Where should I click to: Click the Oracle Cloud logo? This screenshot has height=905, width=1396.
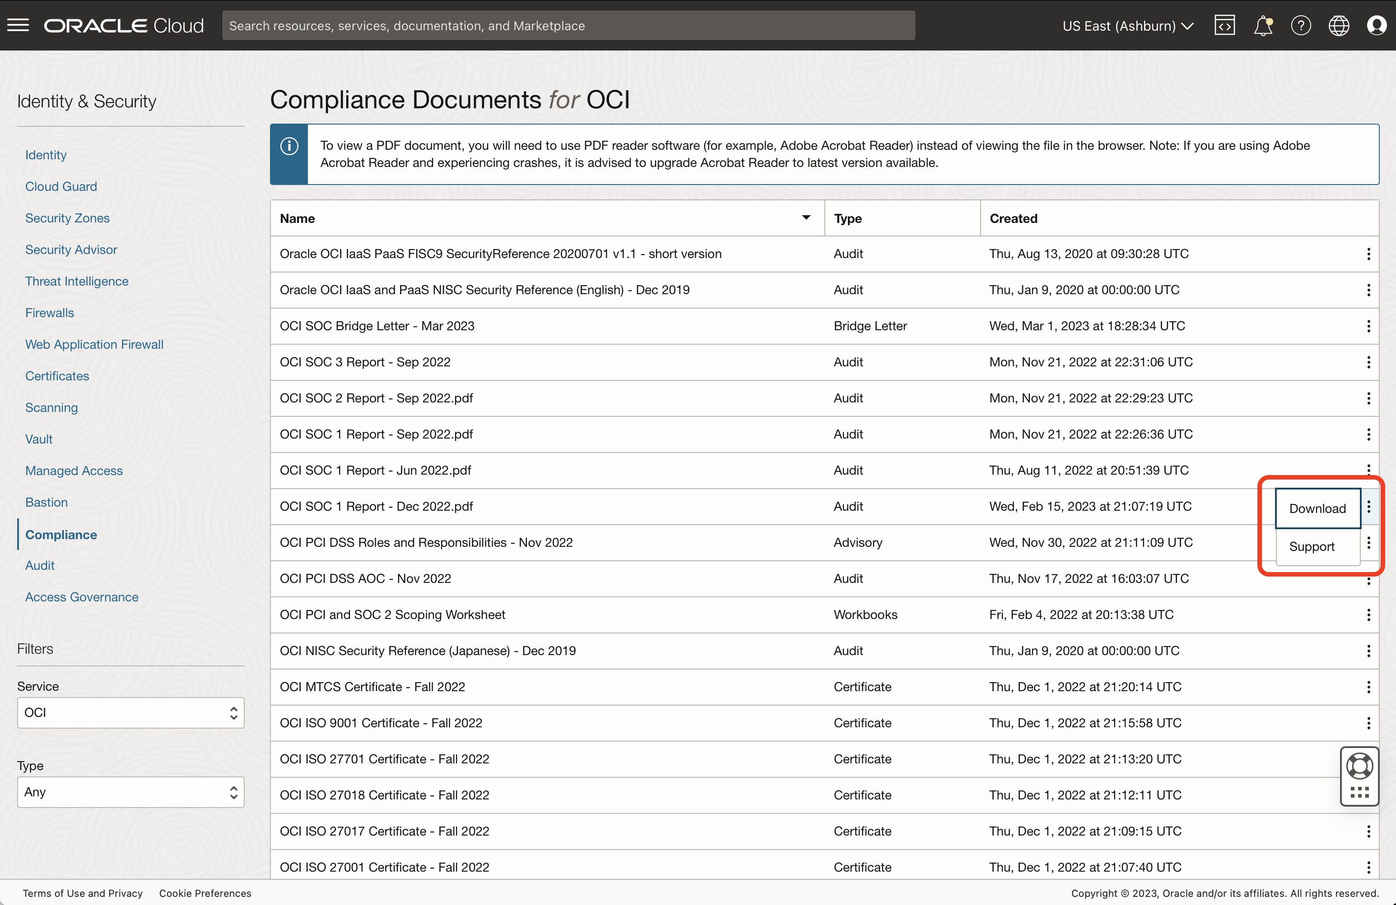123,25
